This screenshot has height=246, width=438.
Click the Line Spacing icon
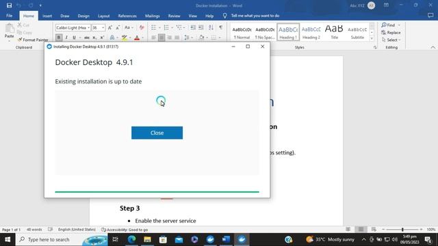(187, 38)
